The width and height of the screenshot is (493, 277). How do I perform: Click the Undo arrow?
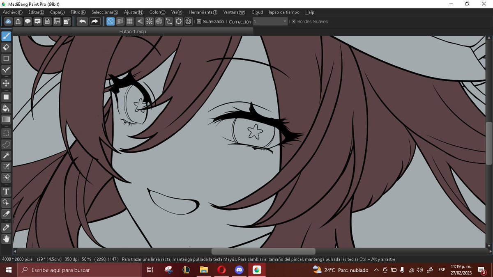(83, 21)
